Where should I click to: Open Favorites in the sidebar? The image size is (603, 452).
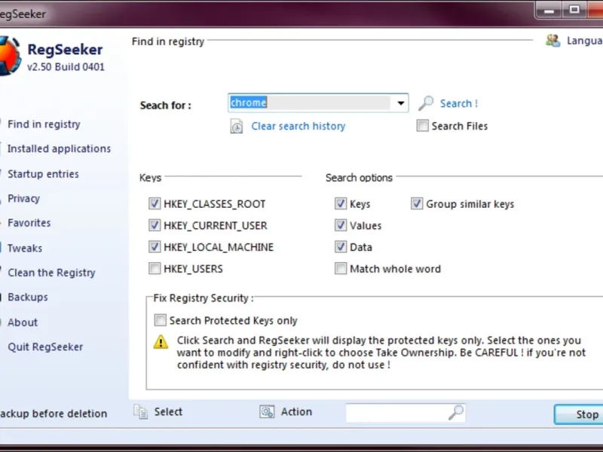(x=29, y=223)
